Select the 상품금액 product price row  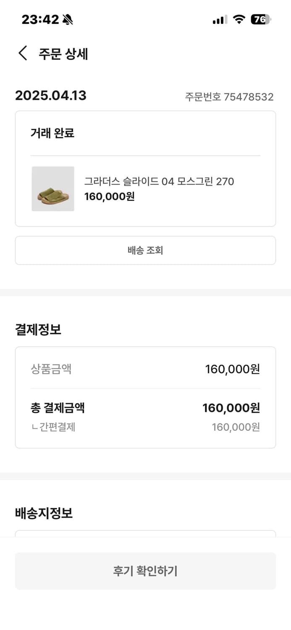tap(145, 369)
